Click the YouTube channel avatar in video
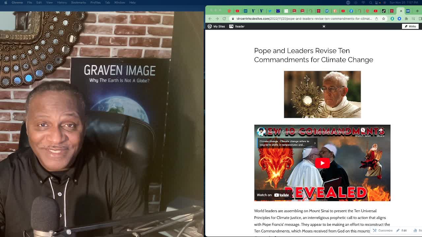The width and height of the screenshot is (422, 237). [x=261, y=132]
